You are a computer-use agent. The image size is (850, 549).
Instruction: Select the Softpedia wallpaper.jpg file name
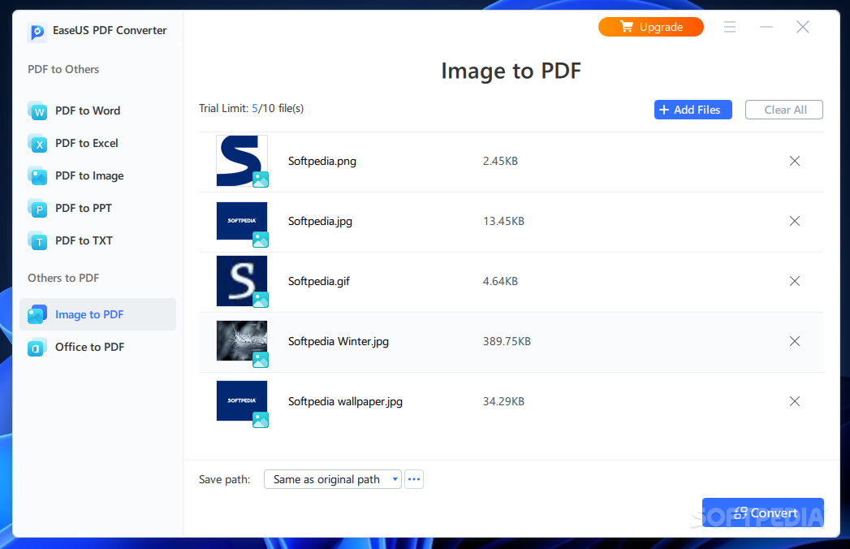click(345, 401)
